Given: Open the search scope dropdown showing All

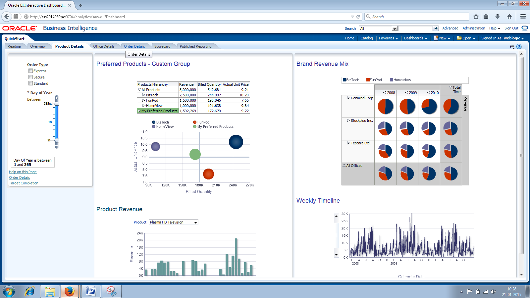Looking at the screenshot, I should tap(378, 28).
